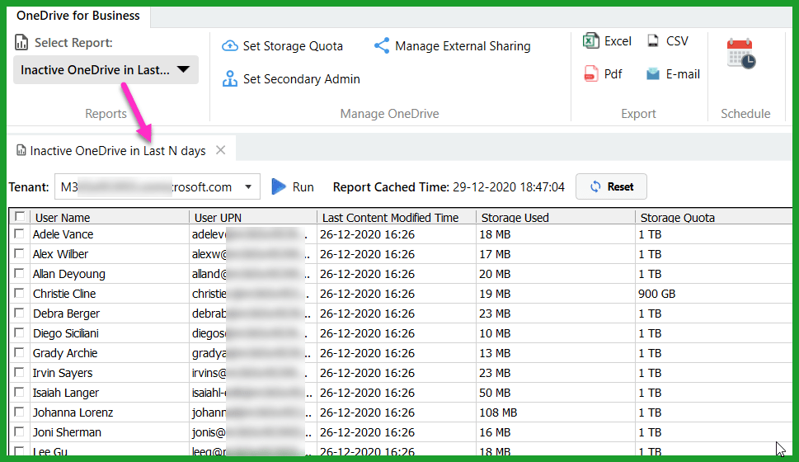This screenshot has width=799, height=462.
Task: Export report using the Pdf icon
Action: [591, 74]
